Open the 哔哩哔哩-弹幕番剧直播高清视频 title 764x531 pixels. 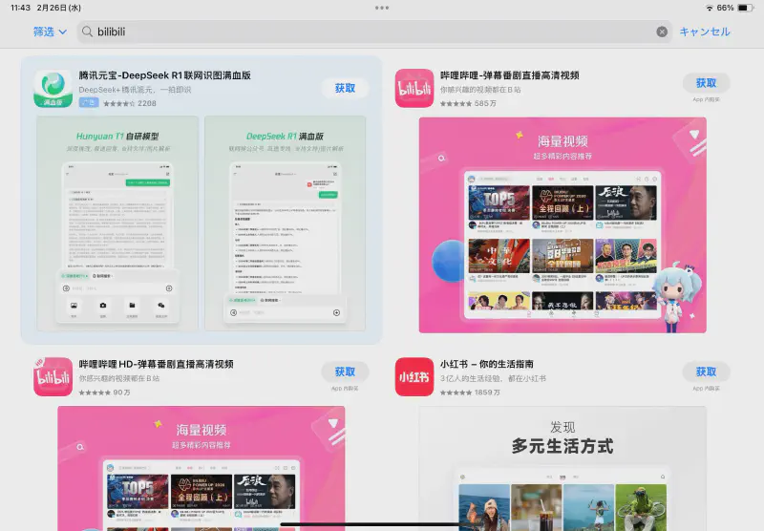[x=509, y=75]
